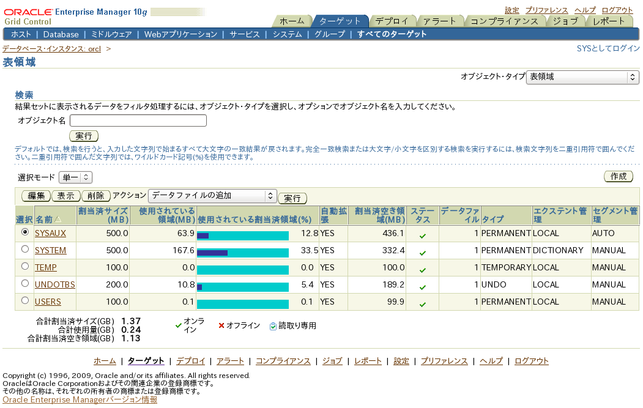This screenshot has width=643, height=408.
Task: Select the UNDOTBS tablespace radio button
Action: (25, 284)
